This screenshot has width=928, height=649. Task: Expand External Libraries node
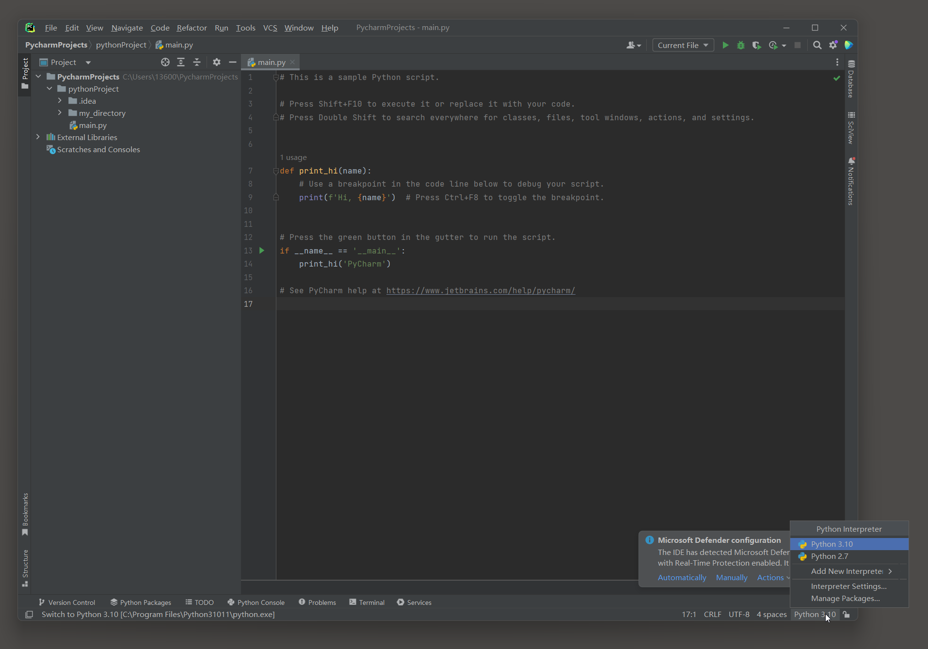click(x=38, y=137)
